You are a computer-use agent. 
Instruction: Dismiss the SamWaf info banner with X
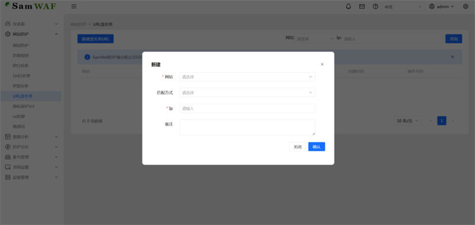452,56
